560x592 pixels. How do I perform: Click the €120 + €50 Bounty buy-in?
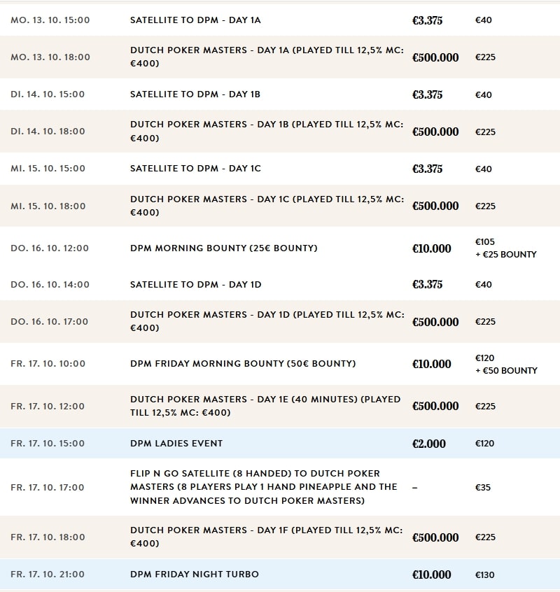point(505,364)
